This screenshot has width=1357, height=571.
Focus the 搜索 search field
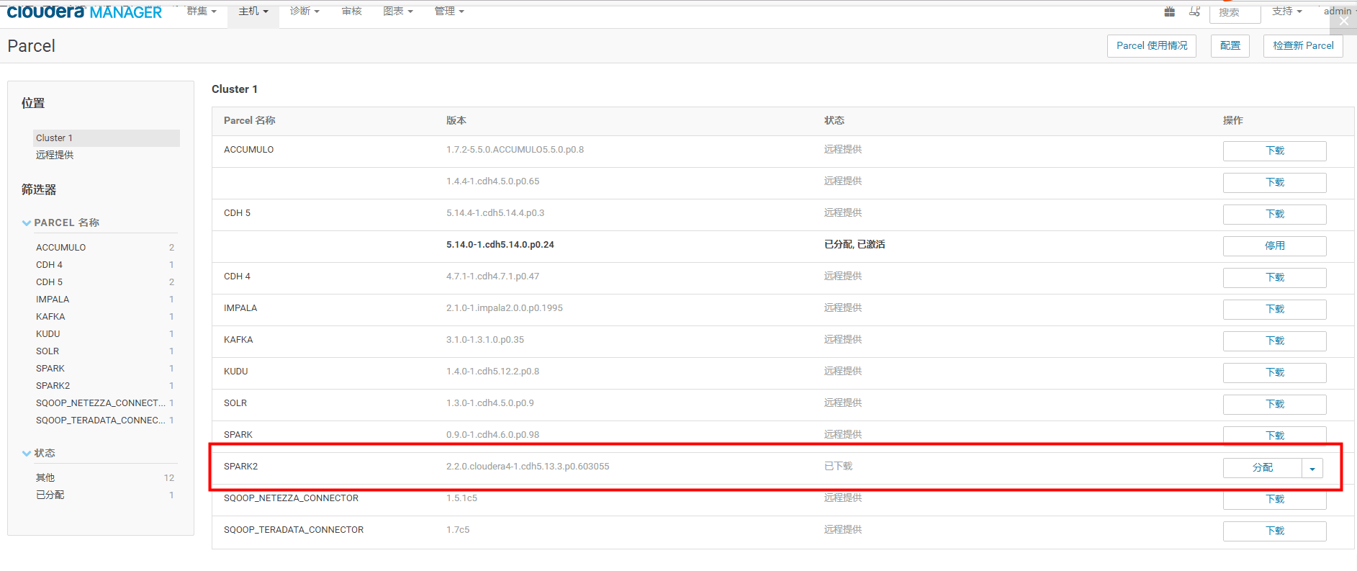pyautogui.click(x=1235, y=13)
